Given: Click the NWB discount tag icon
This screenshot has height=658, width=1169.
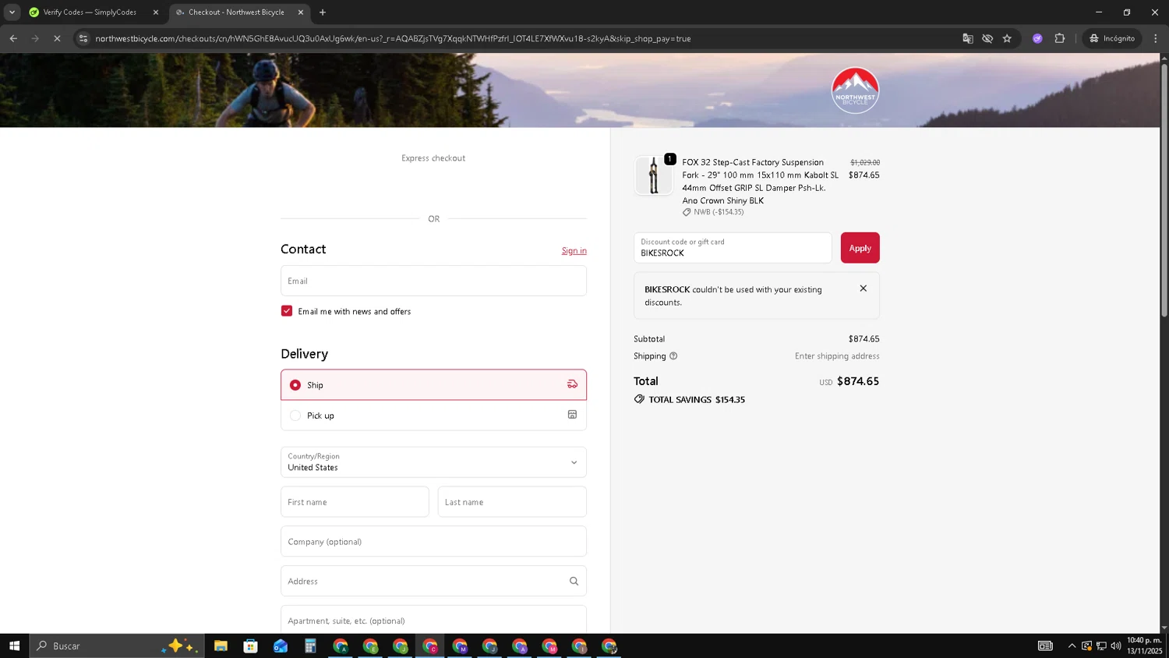Looking at the screenshot, I should 687,212.
